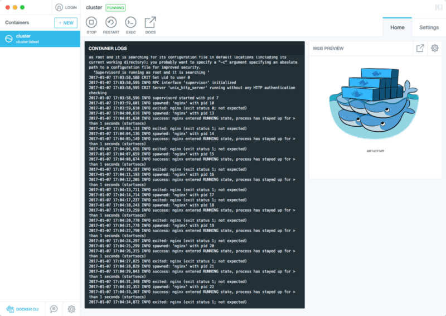Open the DOCS icon in toolbar
Image resolution: width=446 pixels, height=316 pixels.
150,23
